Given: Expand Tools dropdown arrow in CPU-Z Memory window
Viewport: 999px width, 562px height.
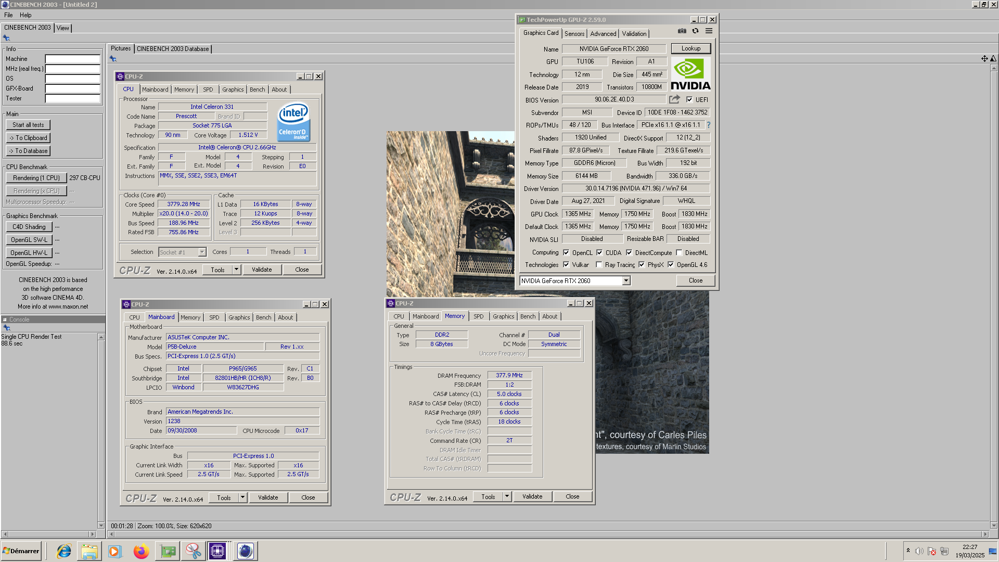Looking at the screenshot, I should pos(507,496).
